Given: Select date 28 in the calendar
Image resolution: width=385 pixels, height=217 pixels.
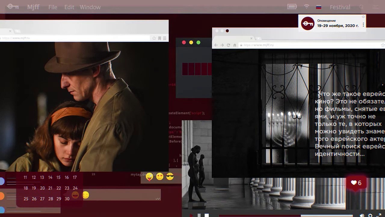Looking at the screenshot, I should pos(51,199).
